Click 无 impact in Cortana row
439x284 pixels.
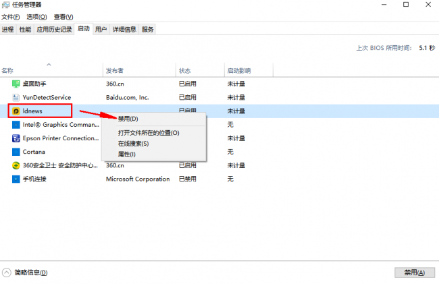coord(230,152)
